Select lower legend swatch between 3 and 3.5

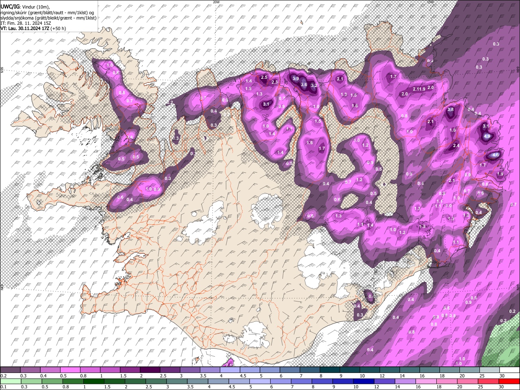click(176, 381)
